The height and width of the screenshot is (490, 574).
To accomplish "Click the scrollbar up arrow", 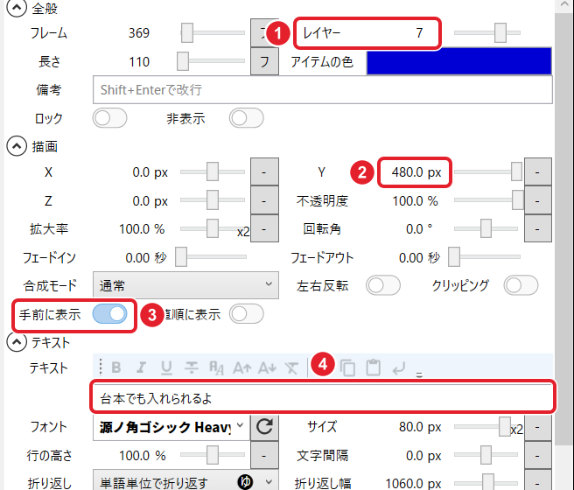I will [x=564, y=4].
